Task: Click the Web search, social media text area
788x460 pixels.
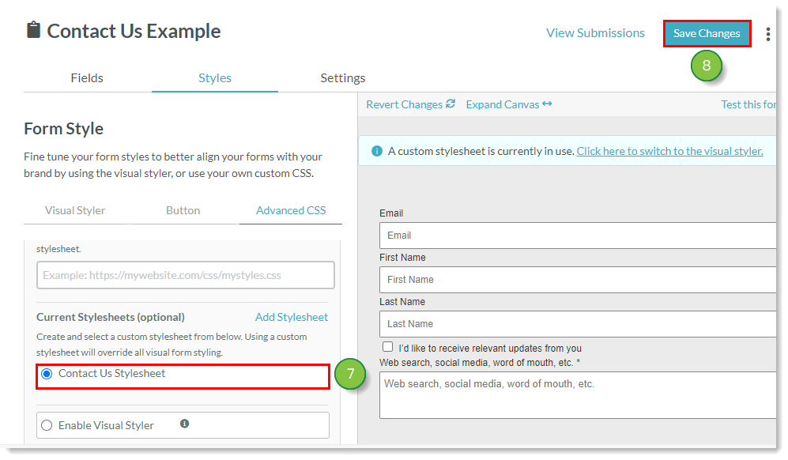Action: pyautogui.click(x=578, y=395)
